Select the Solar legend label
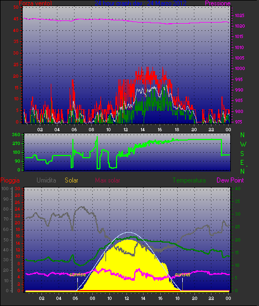The height and width of the screenshot is (306, 259). pyautogui.click(x=71, y=180)
